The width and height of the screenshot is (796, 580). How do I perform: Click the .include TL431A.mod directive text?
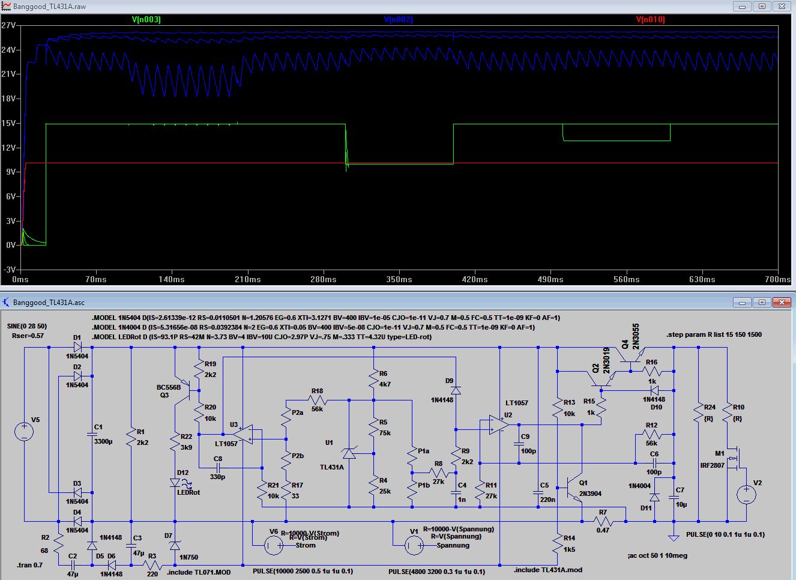point(547,570)
